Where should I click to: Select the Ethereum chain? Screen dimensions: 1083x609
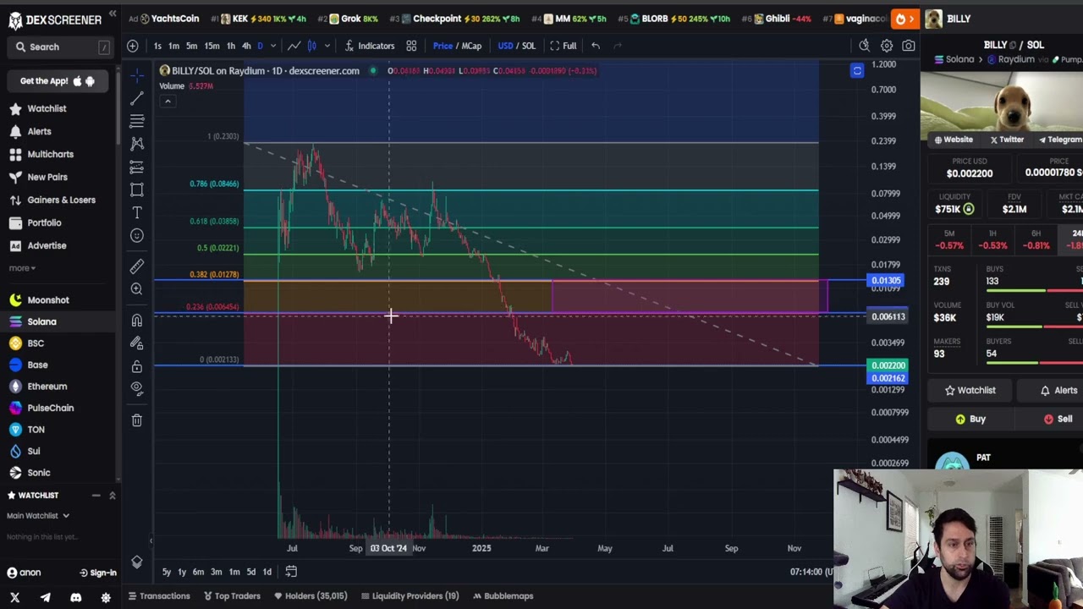click(x=47, y=387)
